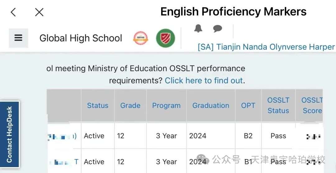Open the hamburger menu

(x=18, y=38)
